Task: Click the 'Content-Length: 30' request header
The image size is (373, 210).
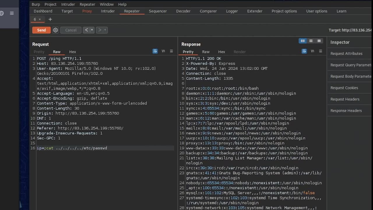Action: click(58, 108)
